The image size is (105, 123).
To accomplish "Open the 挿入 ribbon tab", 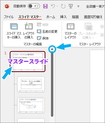I will pos(63,17).
